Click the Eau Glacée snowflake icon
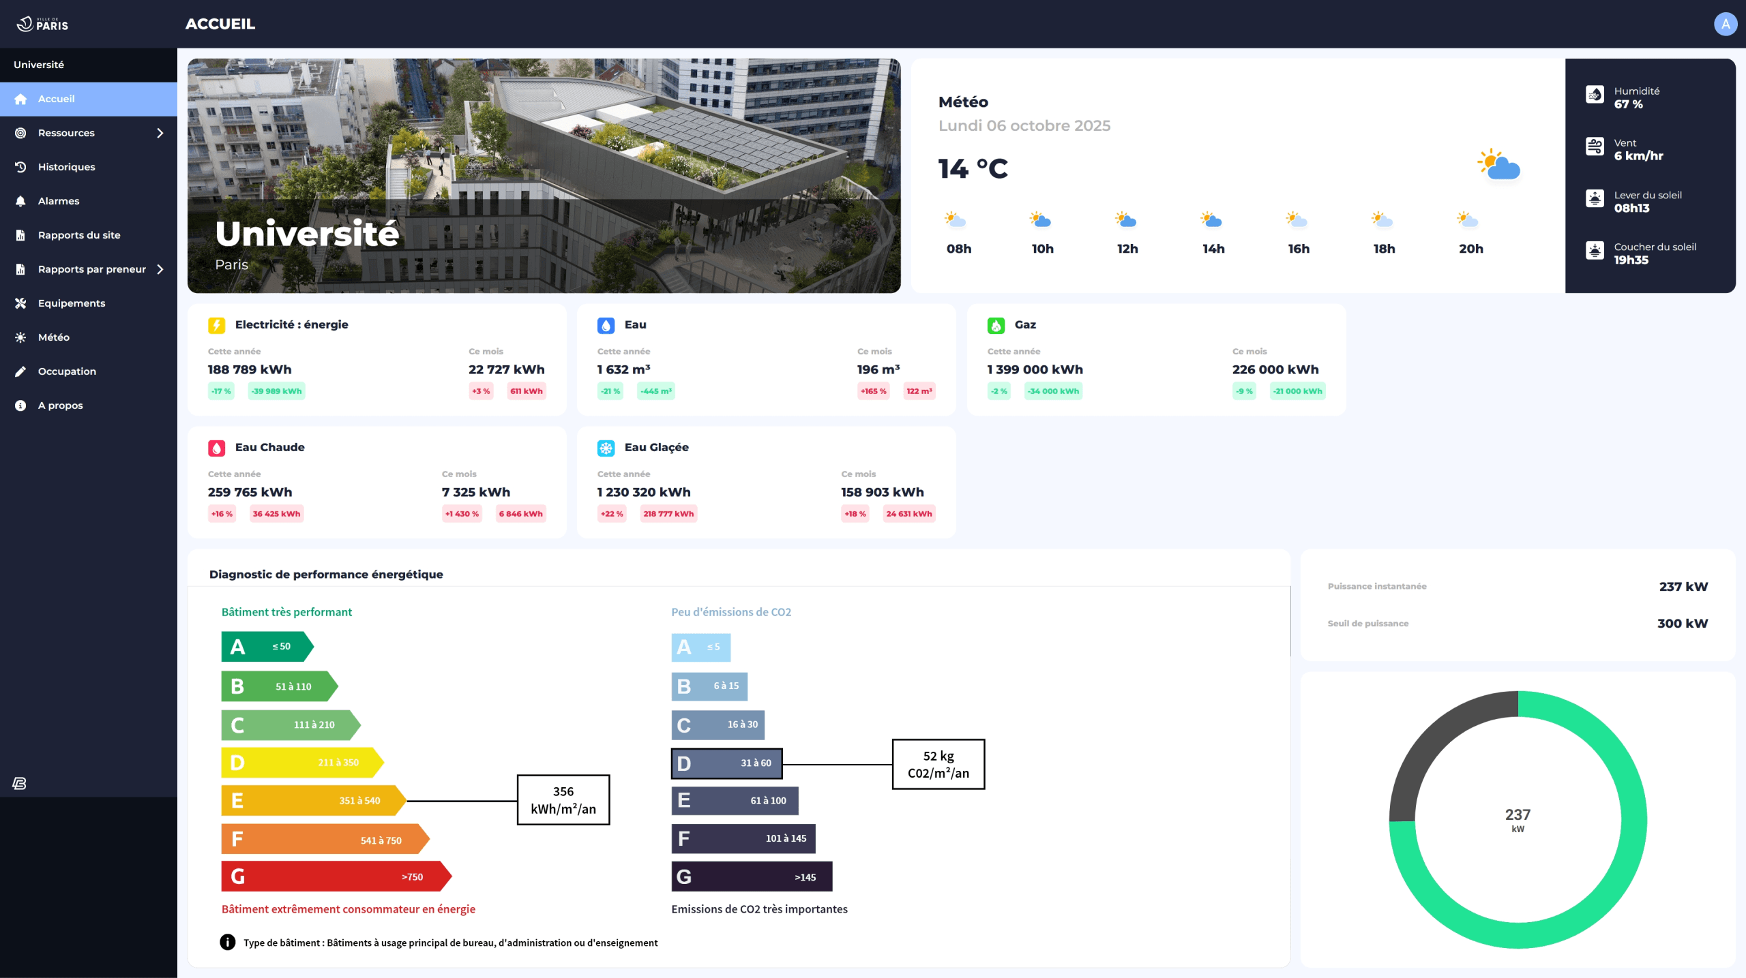 click(x=606, y=448)
